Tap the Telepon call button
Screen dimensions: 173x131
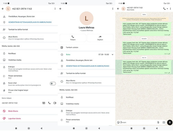tap(73, 38)
